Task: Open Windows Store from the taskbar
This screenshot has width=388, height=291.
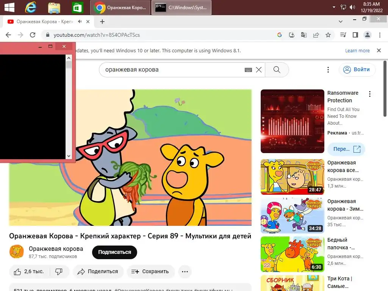Action: point(77,8)
